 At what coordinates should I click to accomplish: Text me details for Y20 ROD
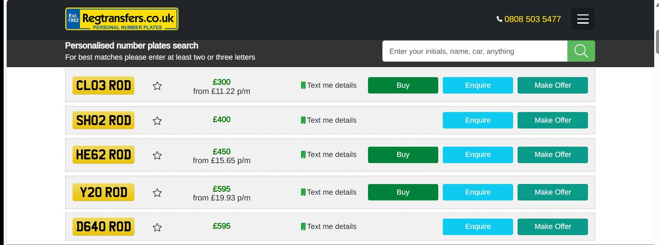(331, 192)
